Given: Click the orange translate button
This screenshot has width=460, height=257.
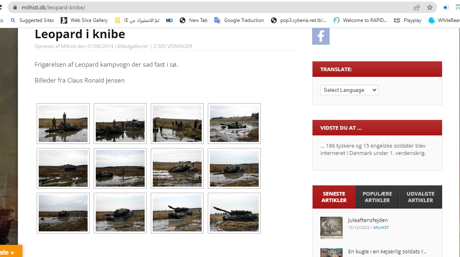Looking at the screenshot, I should (10, 252).
